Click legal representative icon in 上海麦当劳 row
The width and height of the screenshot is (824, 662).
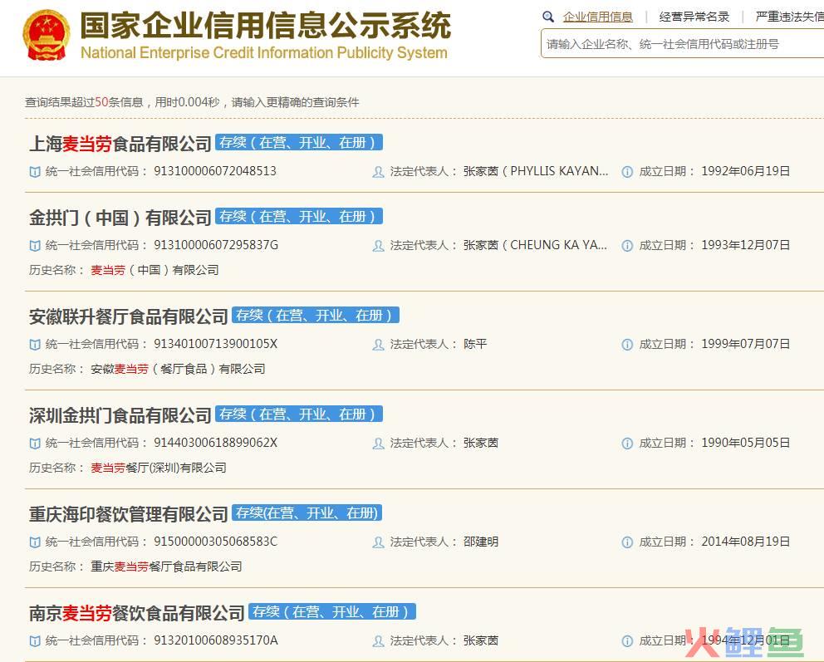tap(379, 172)
